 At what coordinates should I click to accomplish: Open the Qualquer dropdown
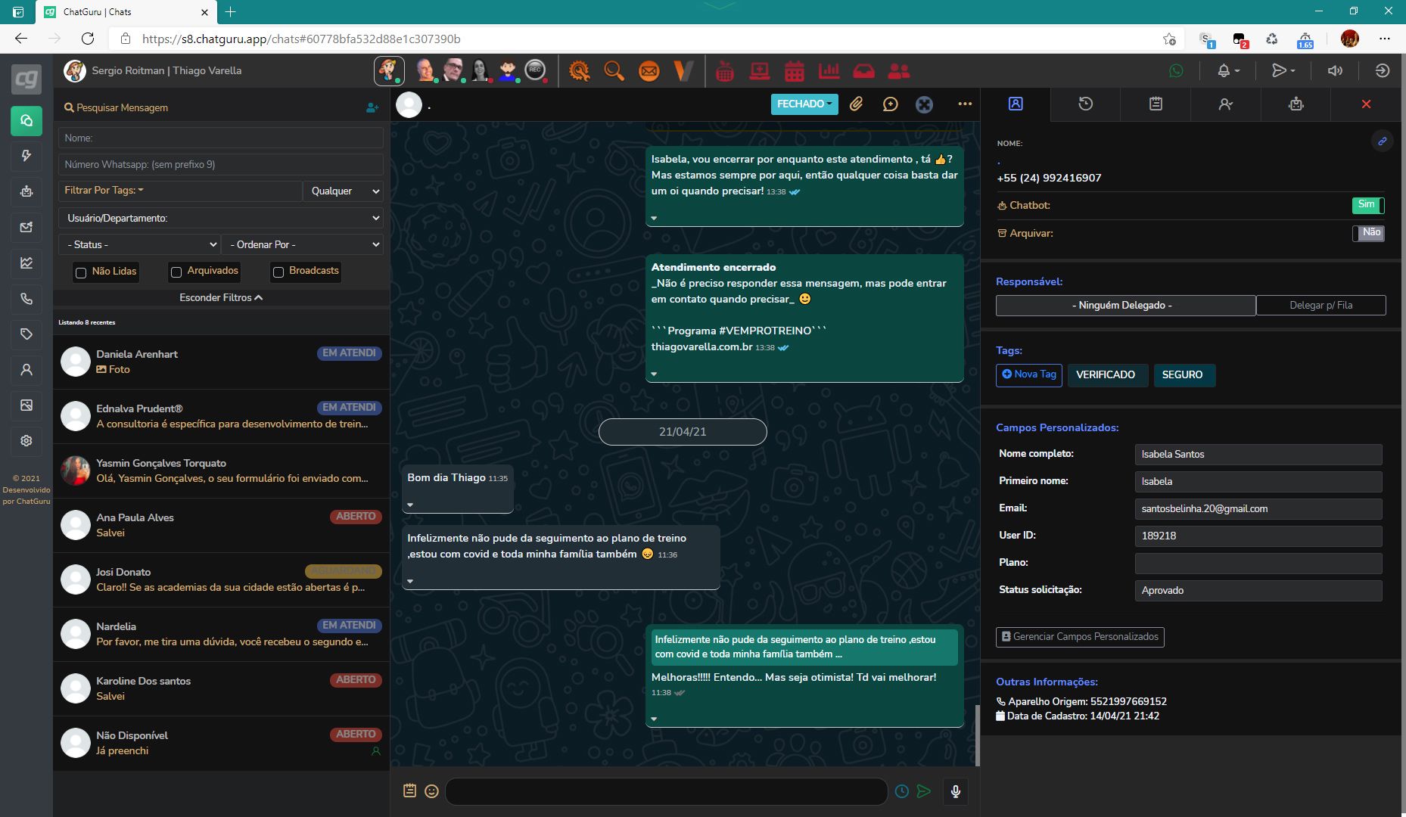click(x=344, y=191)
